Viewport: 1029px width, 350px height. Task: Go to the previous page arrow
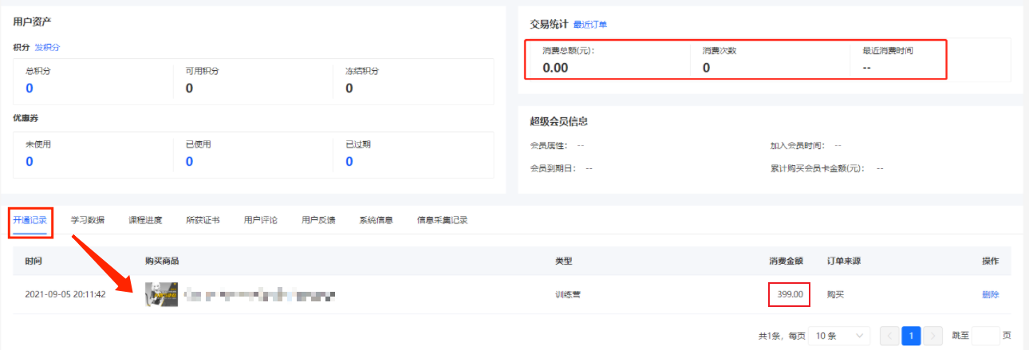(x=889, y=336)
